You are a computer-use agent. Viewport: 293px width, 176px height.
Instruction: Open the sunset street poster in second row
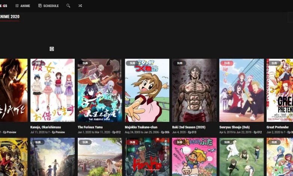click(53, 157)
